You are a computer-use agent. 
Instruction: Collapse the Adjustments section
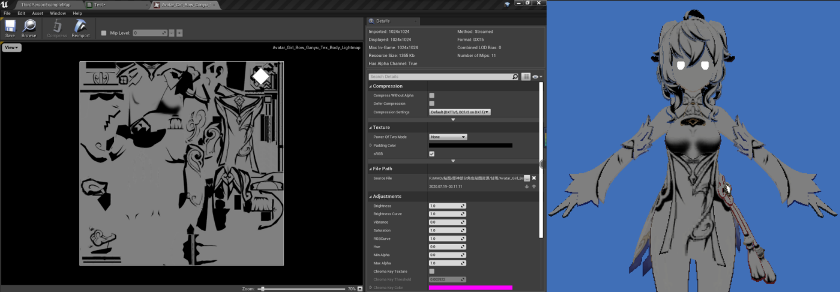click(370, 197)
